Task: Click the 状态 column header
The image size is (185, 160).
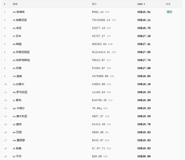Action: pos(168,4)
